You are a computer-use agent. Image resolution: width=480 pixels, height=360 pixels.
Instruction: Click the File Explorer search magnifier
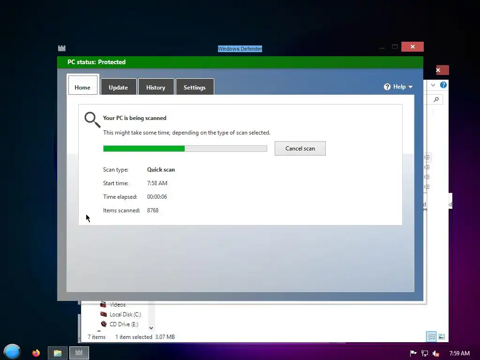pos(436,99)
